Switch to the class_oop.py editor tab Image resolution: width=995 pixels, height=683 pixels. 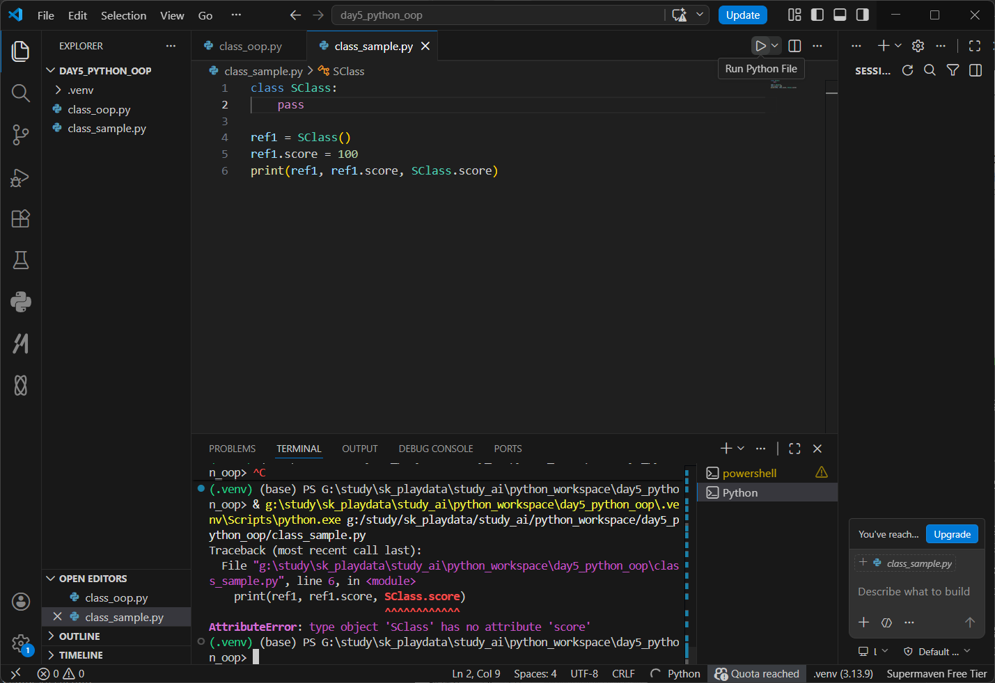(x=249, y=47)
